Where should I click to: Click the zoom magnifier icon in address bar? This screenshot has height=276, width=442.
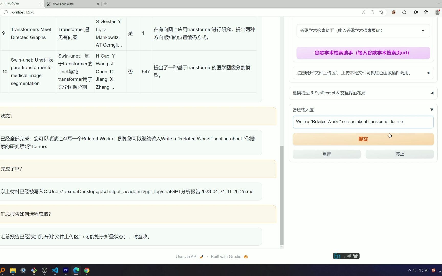(372, 12)
